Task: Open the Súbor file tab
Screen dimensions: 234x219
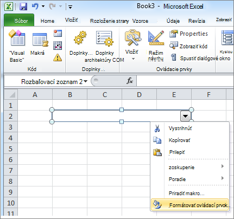Action: click(x=19, y=21)
